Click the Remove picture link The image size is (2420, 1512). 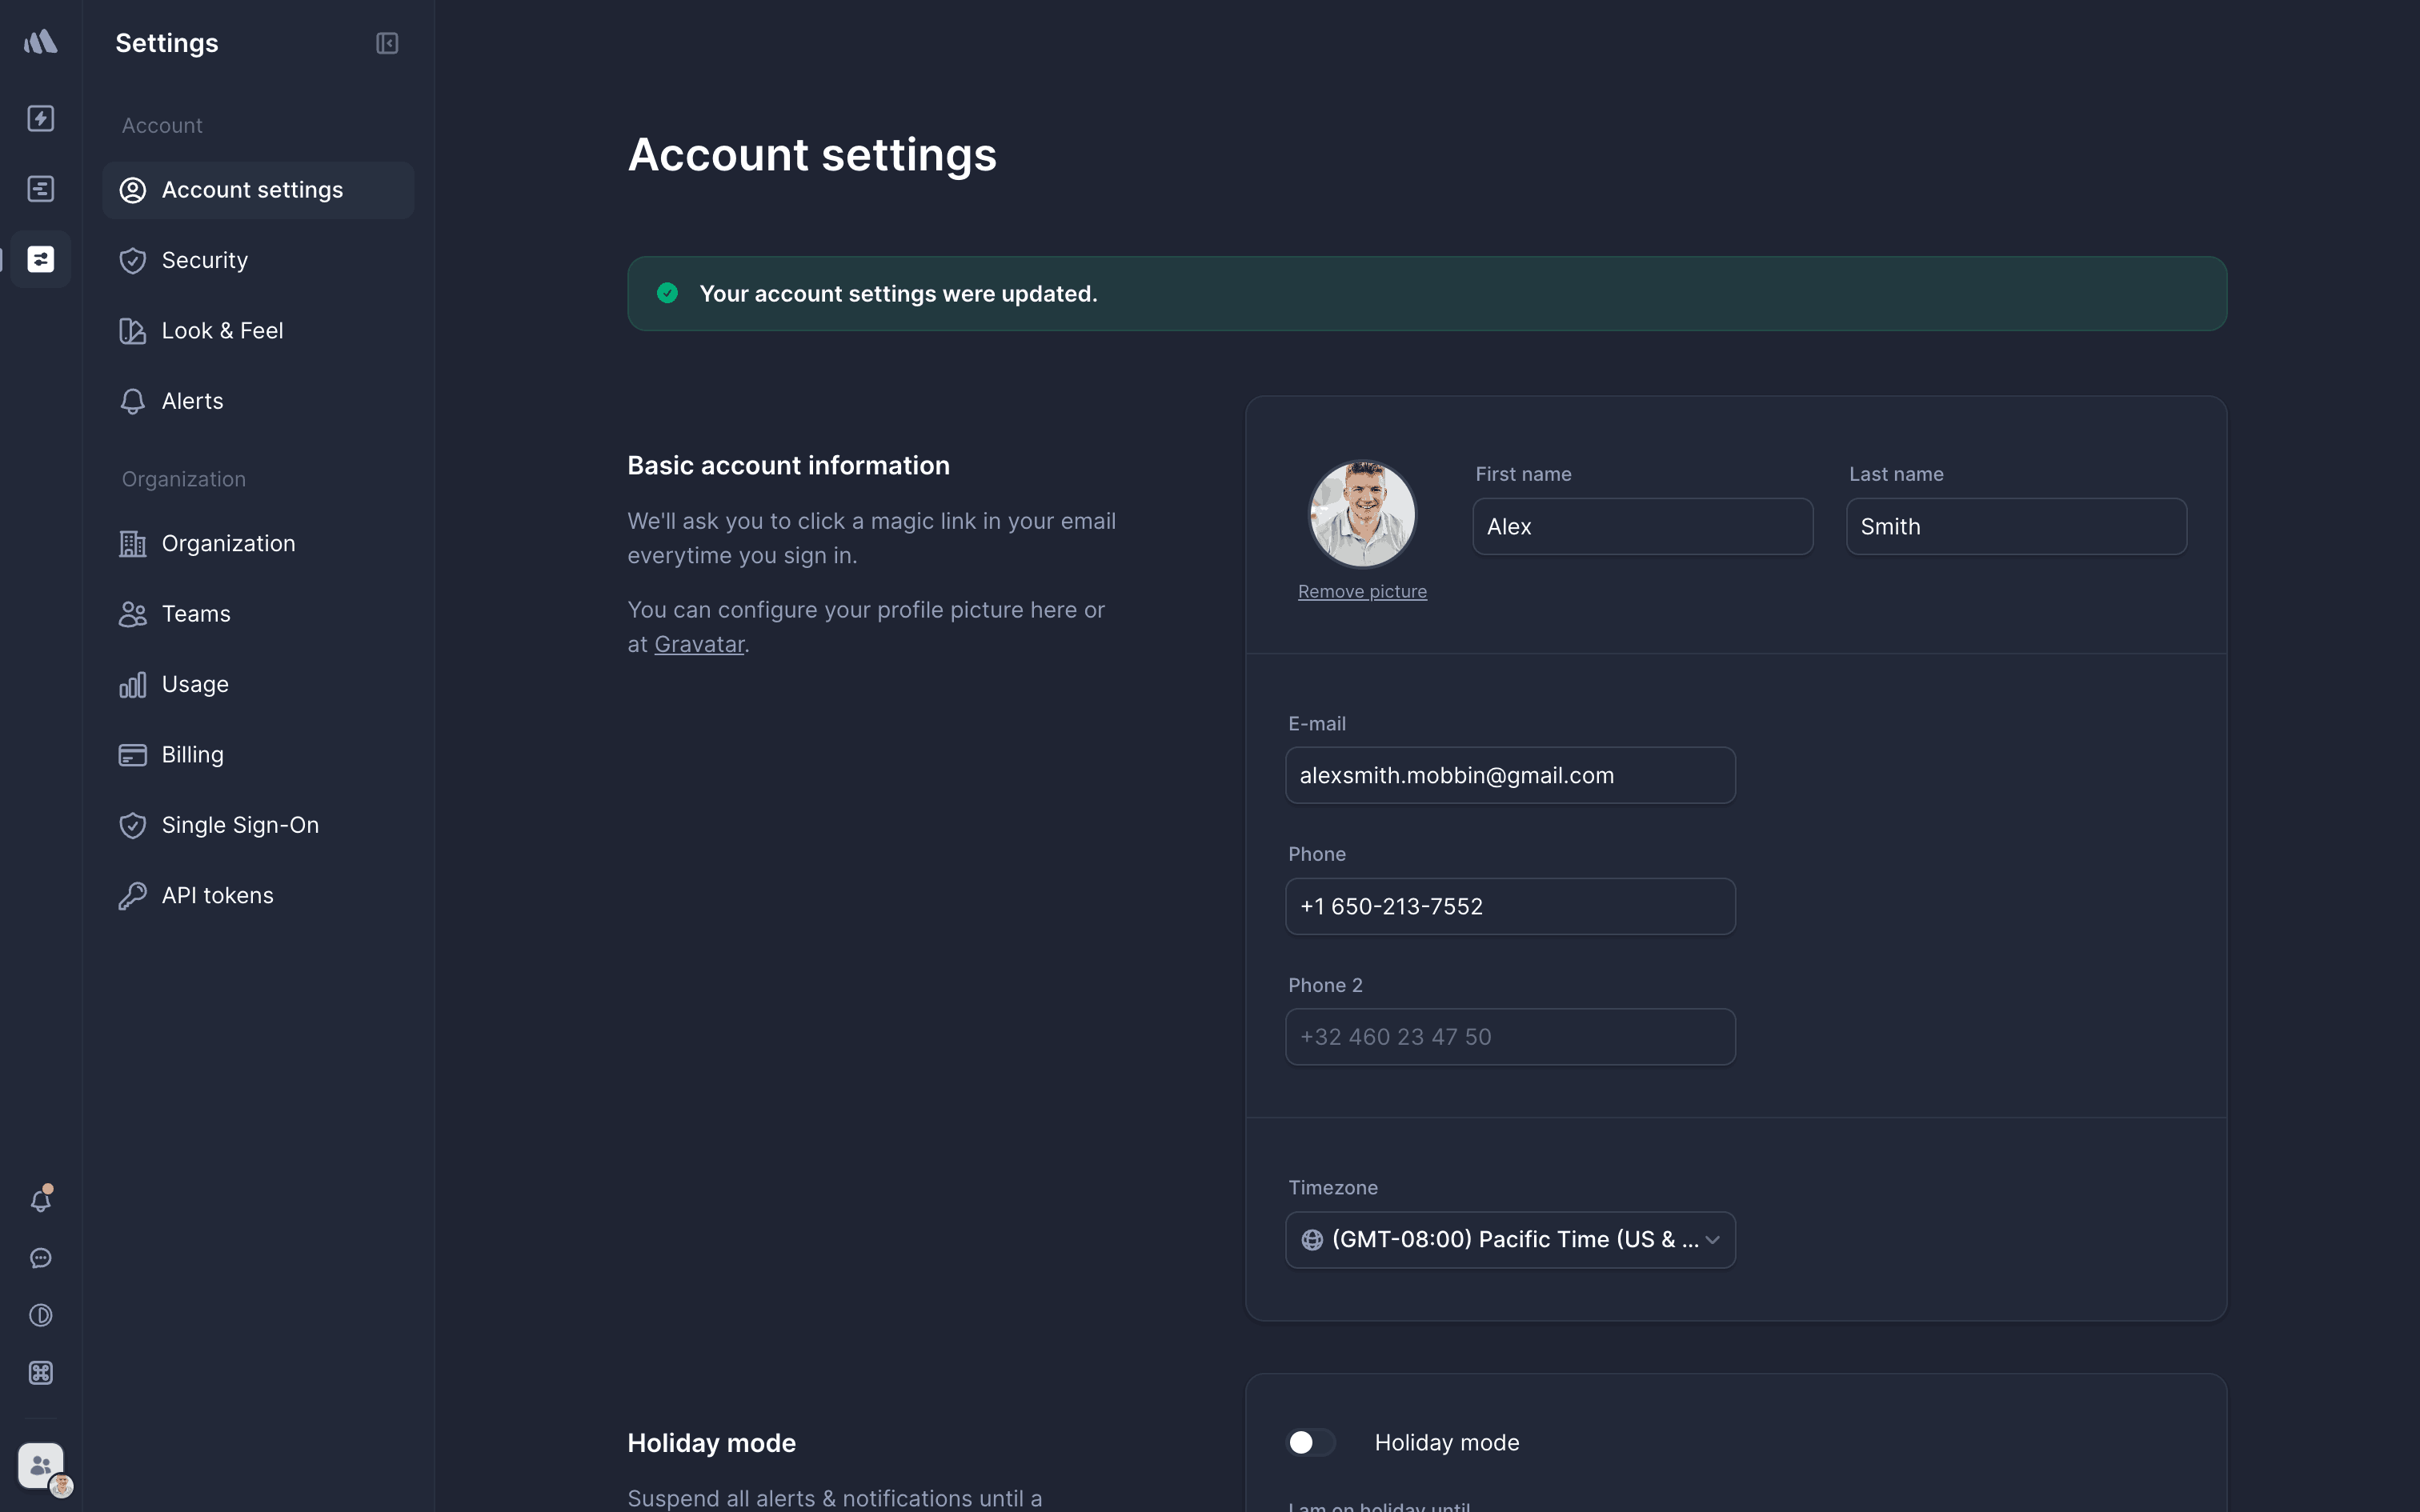[x=1362, y=592]
